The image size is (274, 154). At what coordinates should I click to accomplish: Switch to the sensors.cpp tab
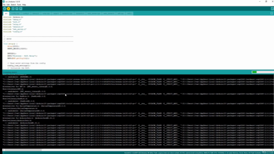click(67, 13)
